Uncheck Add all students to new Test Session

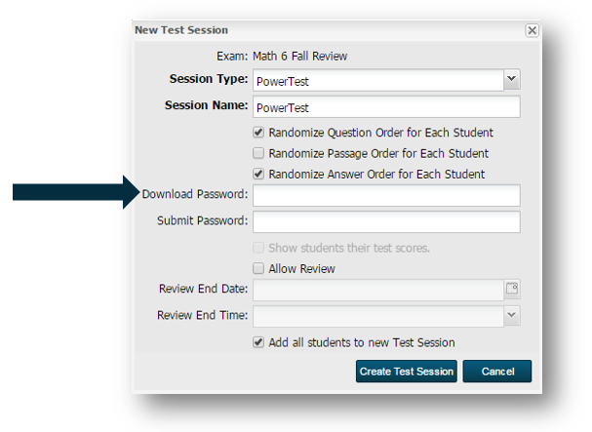[258, 342]
